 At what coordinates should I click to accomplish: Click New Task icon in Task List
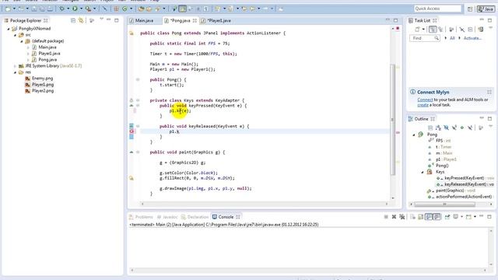(x=417, y=30)
